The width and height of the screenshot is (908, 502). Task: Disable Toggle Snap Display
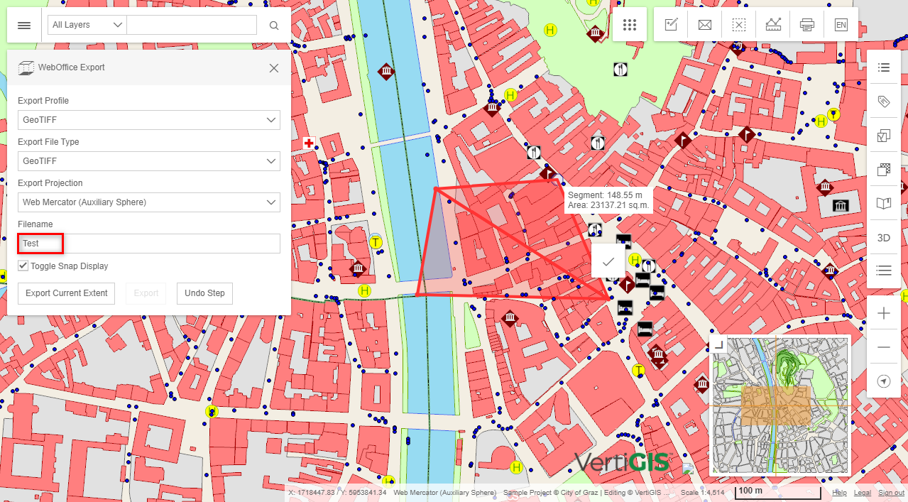[x=23, y=266]
